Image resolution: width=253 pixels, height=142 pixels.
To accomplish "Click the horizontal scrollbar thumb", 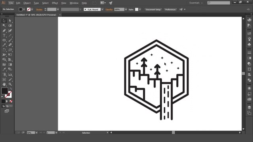I will 174,133.
